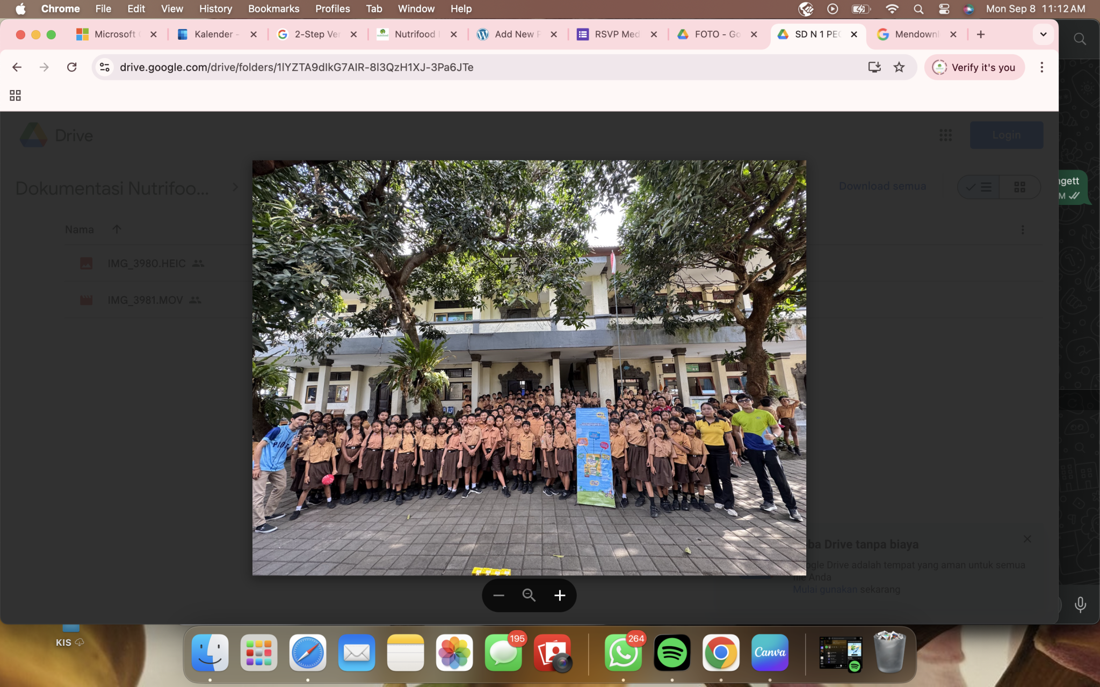Switch to grid layout view

pos(1019,187)
